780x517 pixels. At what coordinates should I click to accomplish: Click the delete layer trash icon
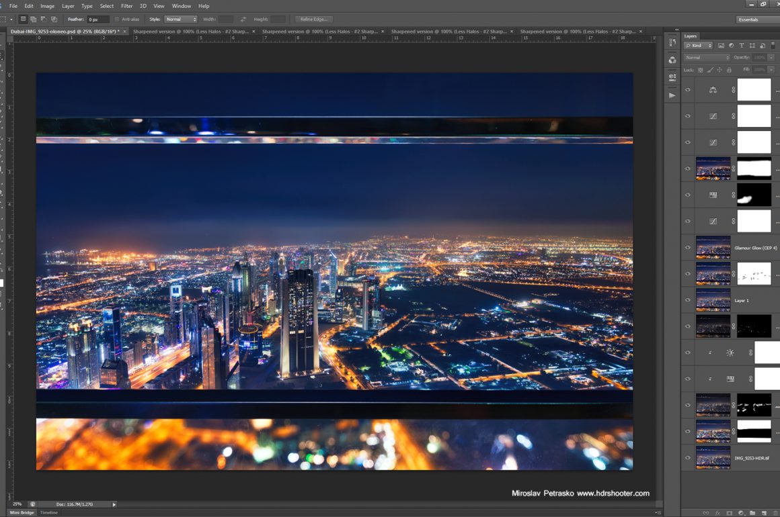pyautogui.click(x=773, y=513)
